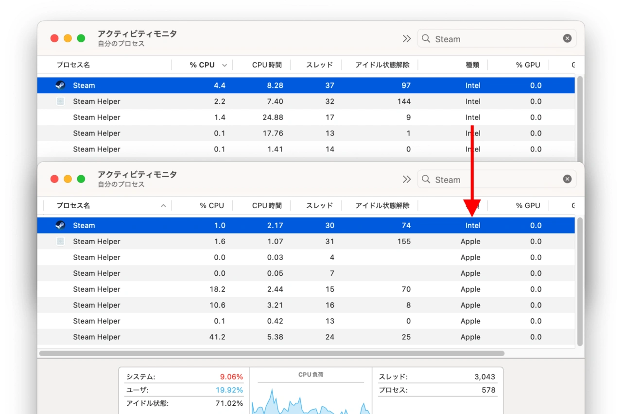Expand the back window's toolbar overflow chevron
The height and width of the screenshot is (414, 622).
[x=407, y=38]
